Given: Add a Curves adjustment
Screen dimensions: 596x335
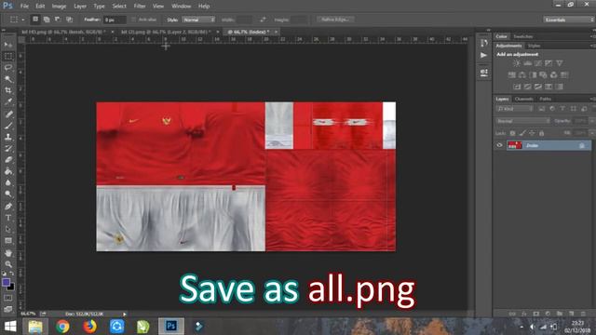Looking at the screenshot, I should click(x=538, y=63).
